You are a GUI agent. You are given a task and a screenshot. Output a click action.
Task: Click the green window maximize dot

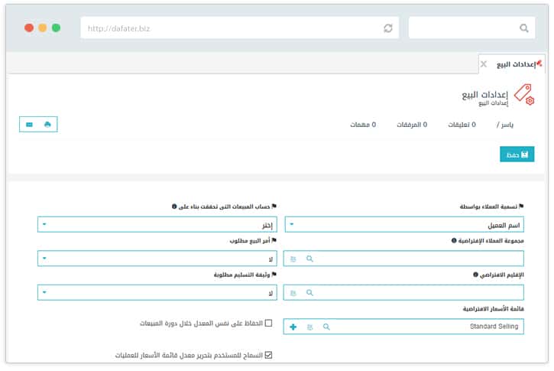tap(57, 28)
